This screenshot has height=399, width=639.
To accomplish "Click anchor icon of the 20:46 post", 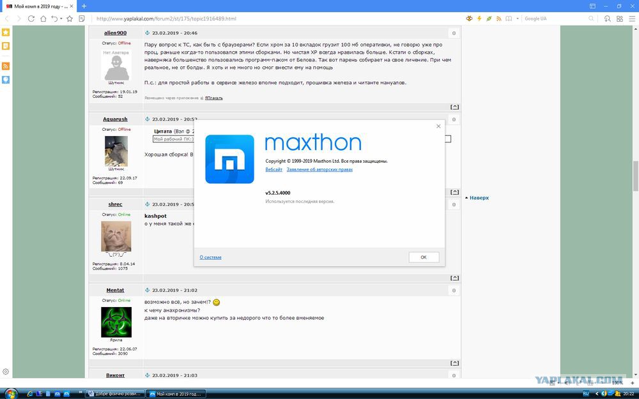I will (x=148, y=33).
